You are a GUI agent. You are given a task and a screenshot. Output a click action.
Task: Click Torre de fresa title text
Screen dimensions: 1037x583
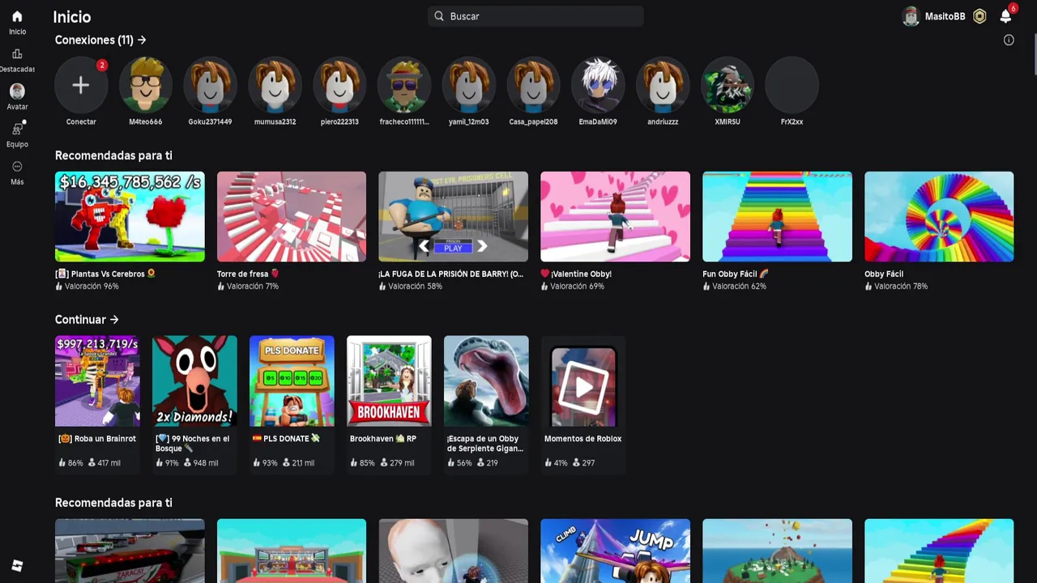click(x=248, y=274)
